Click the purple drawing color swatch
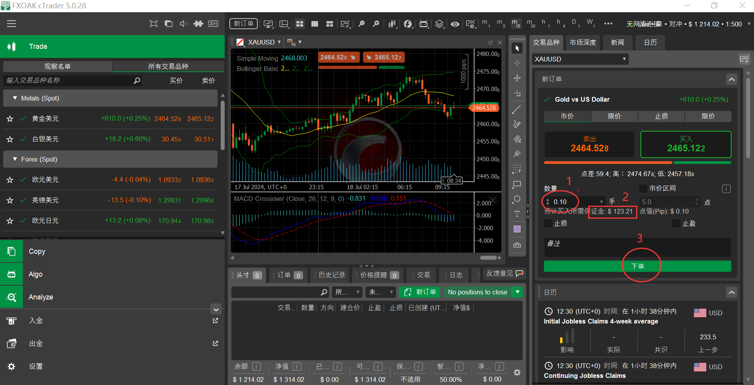 517,229
